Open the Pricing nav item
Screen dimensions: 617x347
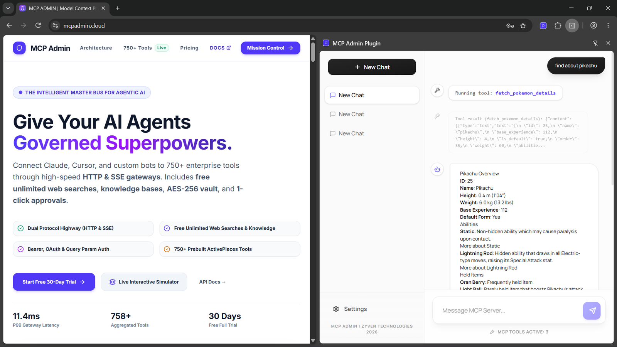point(189,48)
